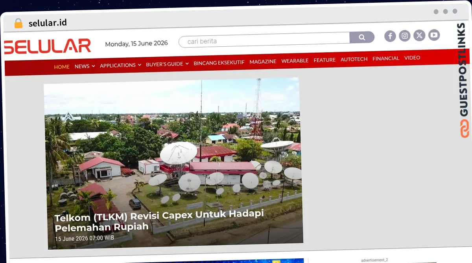Open the FEATURE section
Screen dimensions: 472x263
[324, 60]
